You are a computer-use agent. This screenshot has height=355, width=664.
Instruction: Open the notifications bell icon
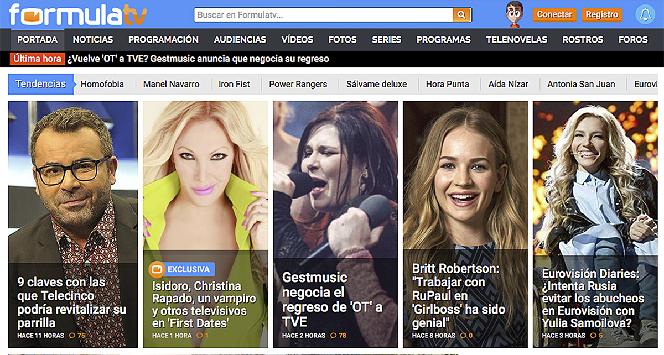point(645,15)
